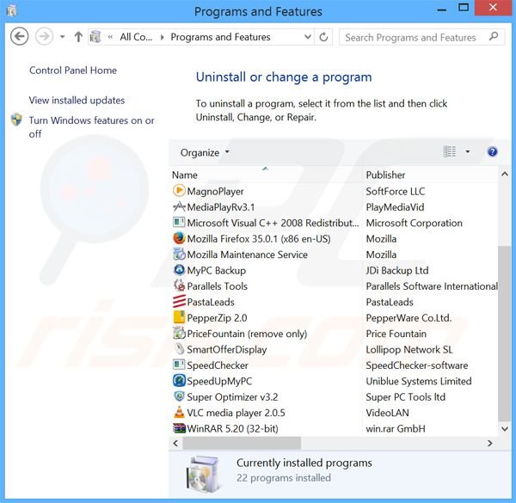
Task: Click the Windows features shield icon
Action: pos(16,120)
